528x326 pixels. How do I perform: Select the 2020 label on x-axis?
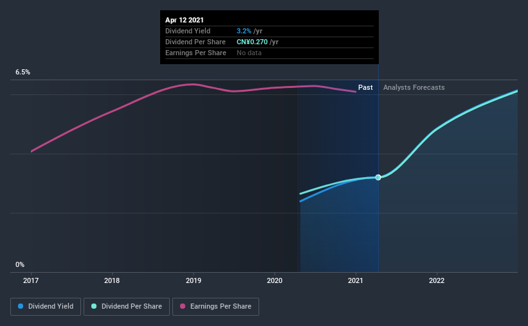[275, 280]
